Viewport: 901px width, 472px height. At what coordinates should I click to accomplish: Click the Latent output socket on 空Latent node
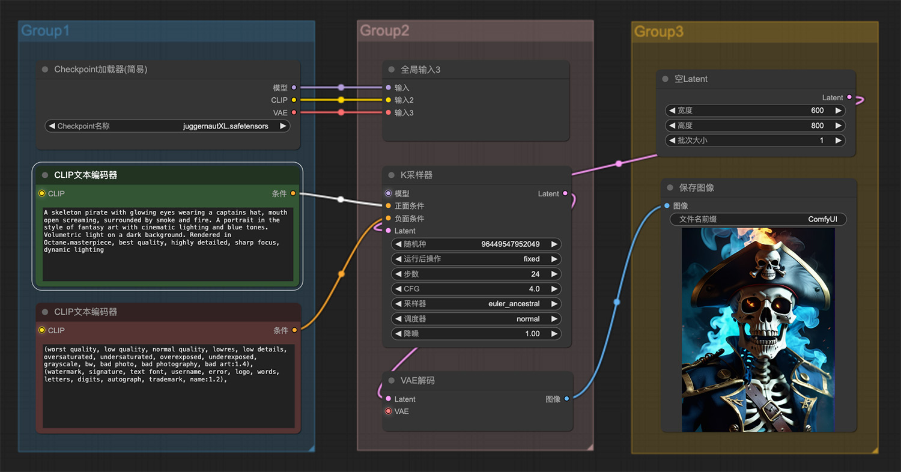coord(849,97)
